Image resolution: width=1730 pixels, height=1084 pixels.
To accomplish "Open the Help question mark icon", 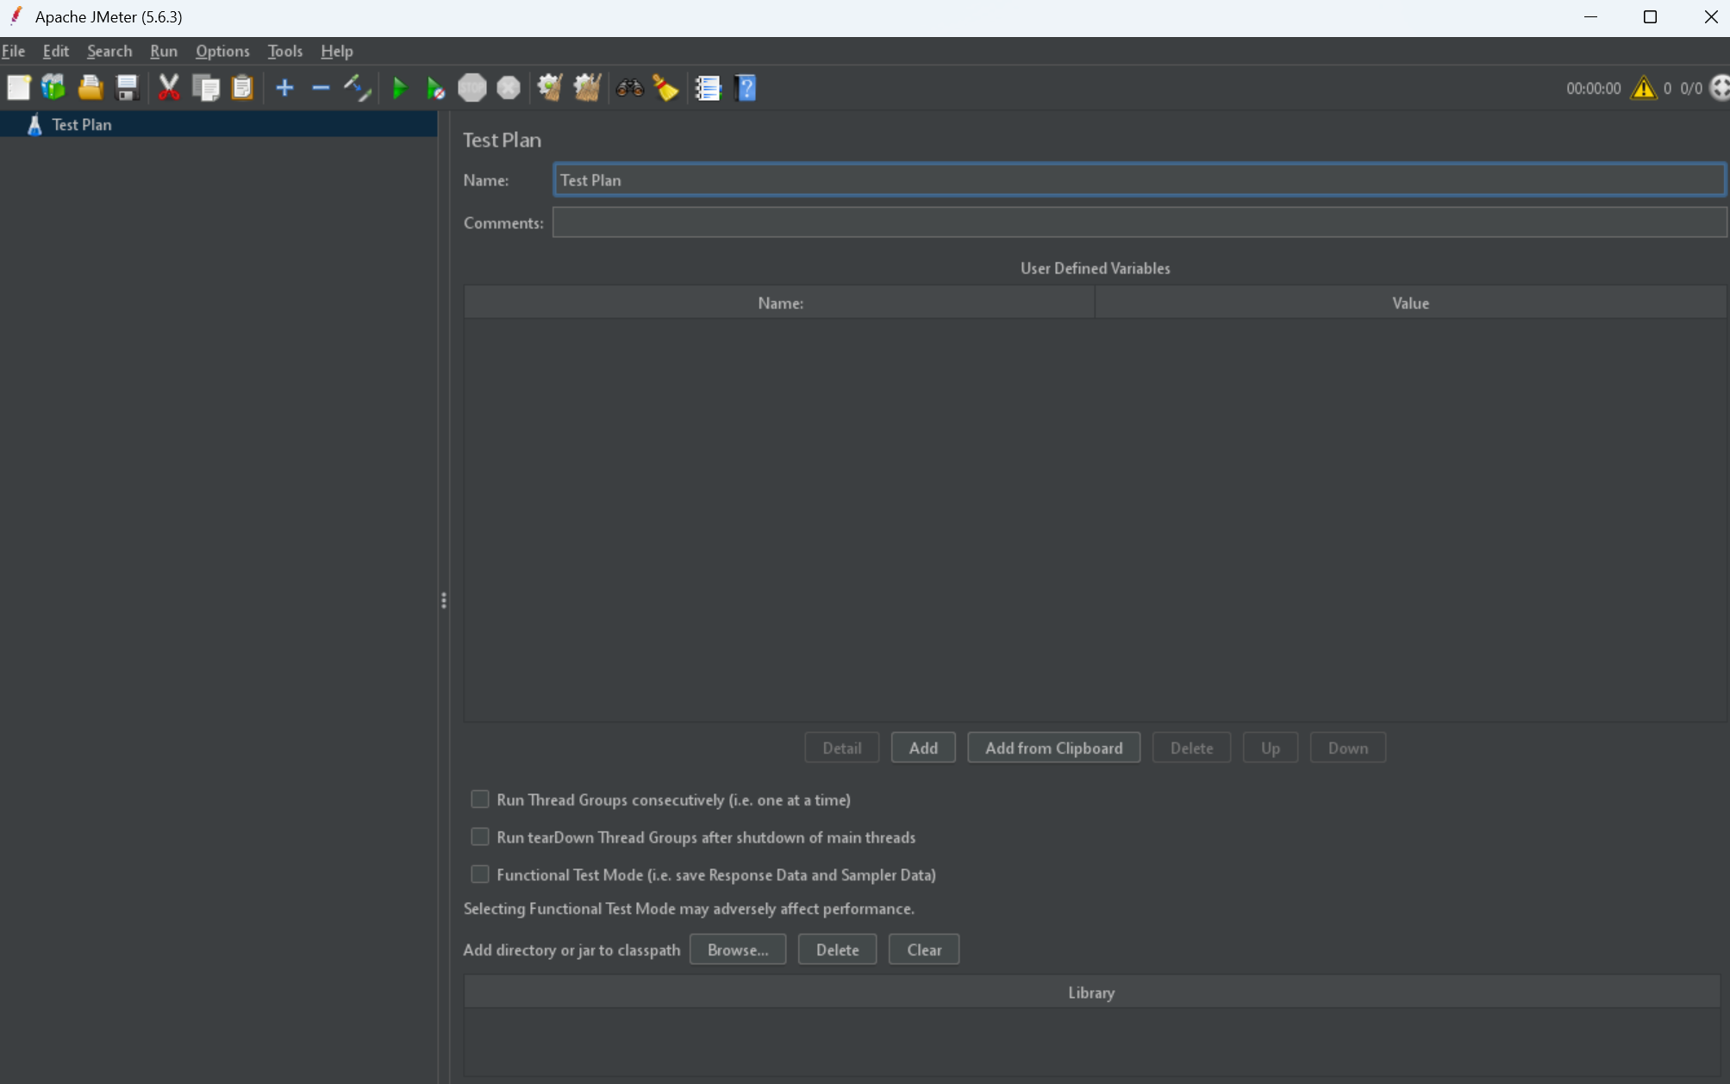I will click(746, 88).
